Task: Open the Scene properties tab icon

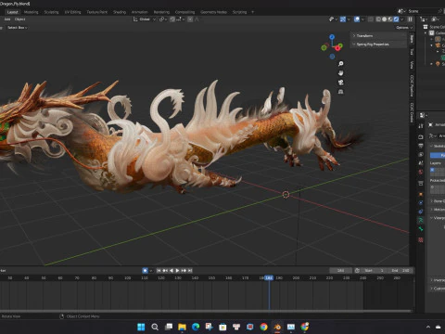Action: 421,163
